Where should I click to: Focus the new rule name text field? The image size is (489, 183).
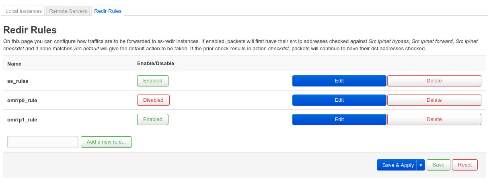coord(43,142)
